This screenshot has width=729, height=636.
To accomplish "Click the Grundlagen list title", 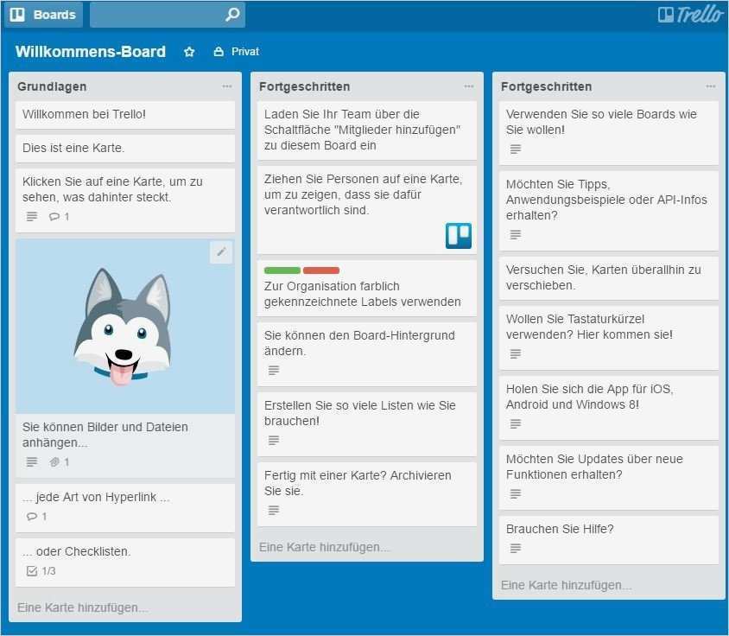I will pos(52,86).
